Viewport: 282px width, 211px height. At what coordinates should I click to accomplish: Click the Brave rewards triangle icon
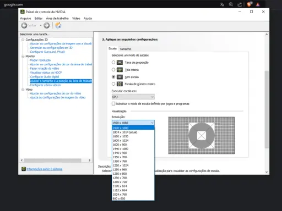(x=258, y=4)
